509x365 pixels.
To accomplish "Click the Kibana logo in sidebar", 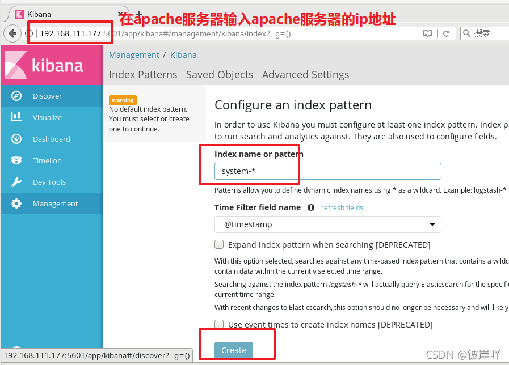I will tap(52, 65).
